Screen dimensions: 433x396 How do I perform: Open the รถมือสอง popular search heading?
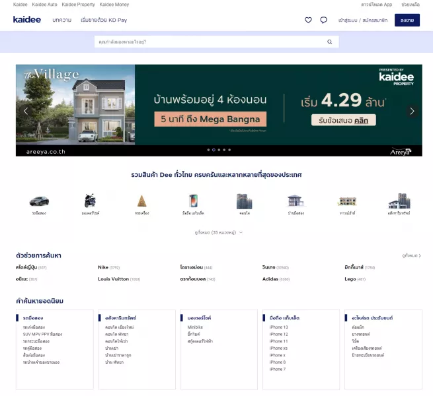click(x=33, y=318)
